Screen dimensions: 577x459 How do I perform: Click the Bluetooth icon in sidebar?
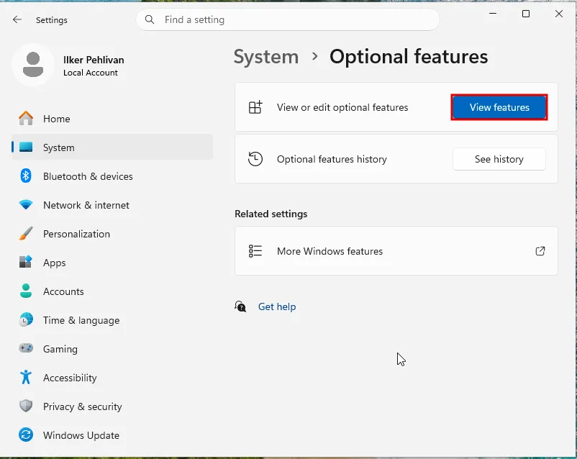(x=26, y=176)
